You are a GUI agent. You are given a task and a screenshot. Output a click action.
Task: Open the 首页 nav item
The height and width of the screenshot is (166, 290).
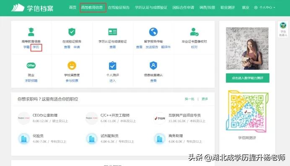point(72,8)
